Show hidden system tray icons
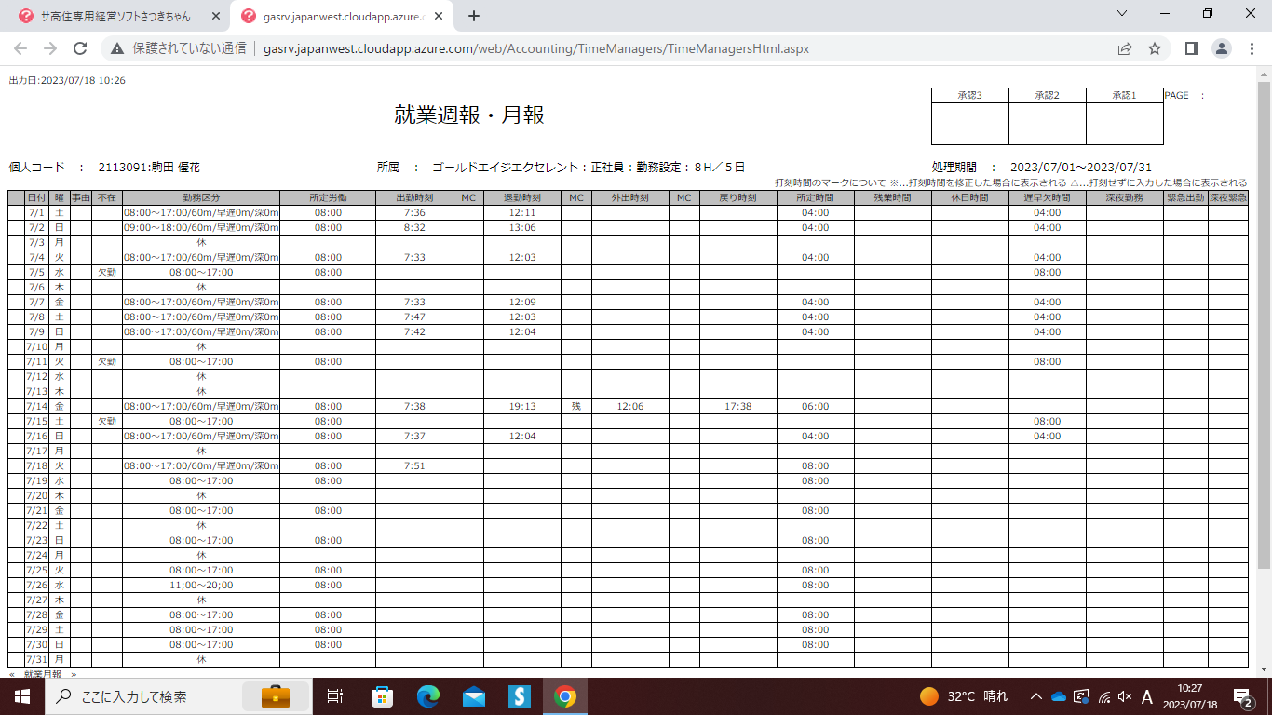The height and width of the screenshot is (715, 1272). [x=1035, y=696]
